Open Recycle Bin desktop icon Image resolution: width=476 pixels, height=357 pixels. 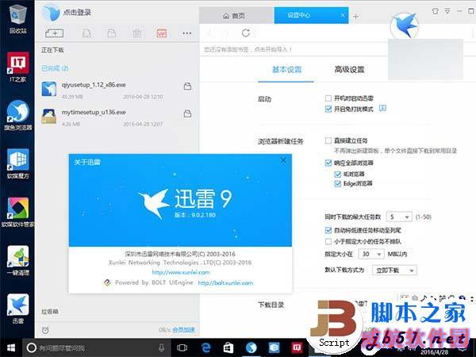pos(18,19)
